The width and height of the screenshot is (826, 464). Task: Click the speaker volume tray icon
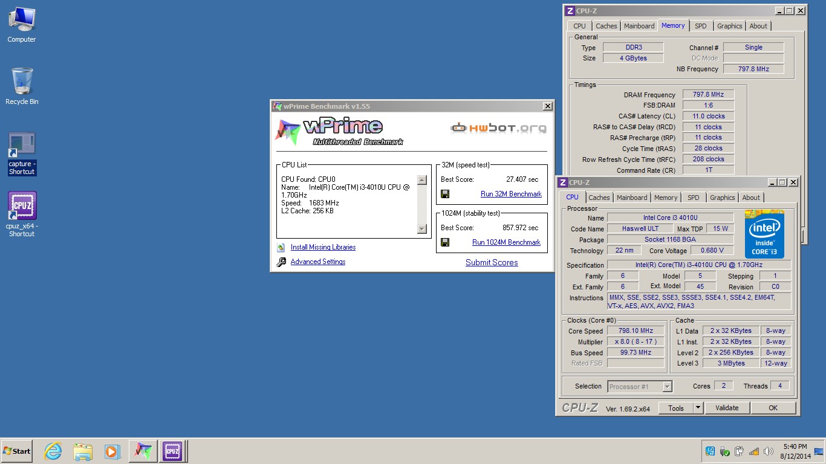(768, 451)
